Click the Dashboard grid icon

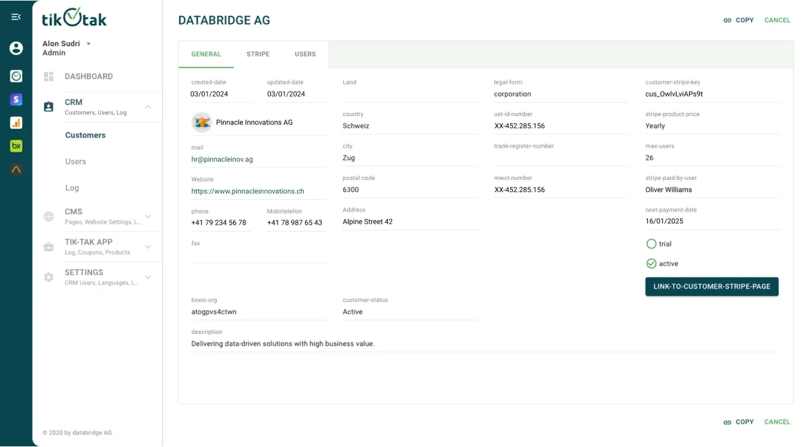[49, 77]
